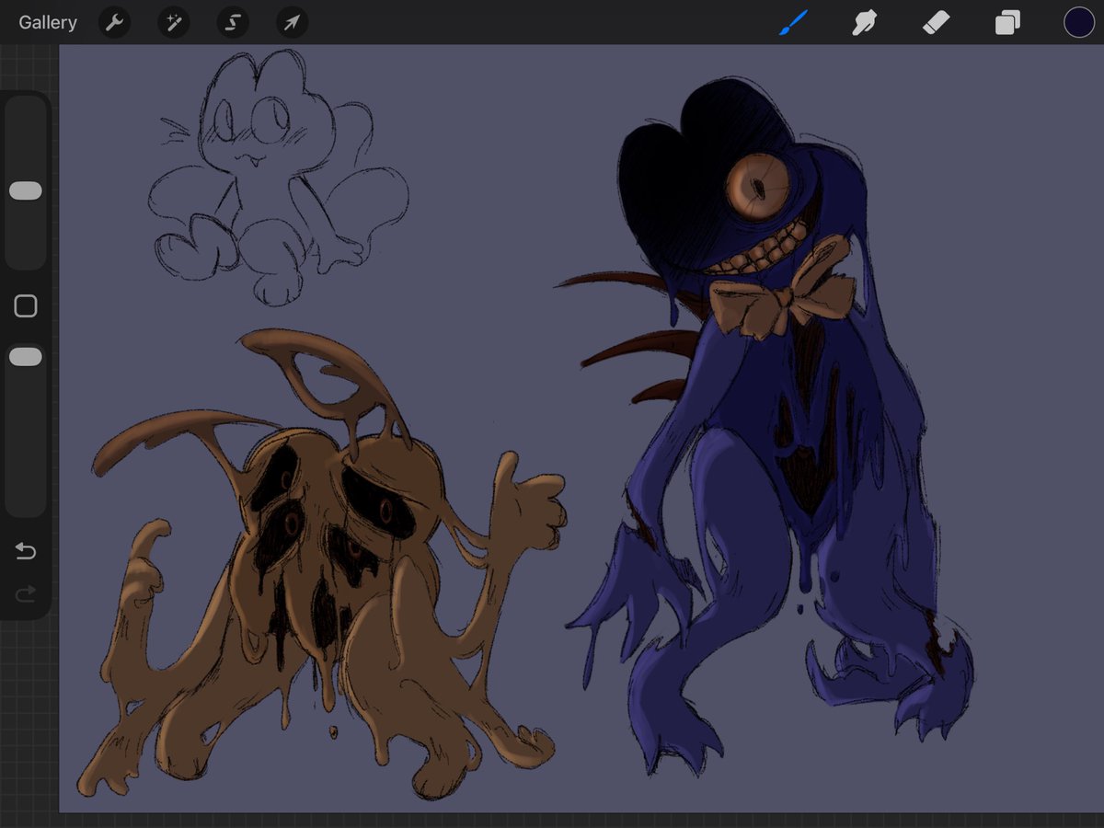
Task: Tap the blue monster's orange eye
Action: pyautogui.click(x=757, y=188)
